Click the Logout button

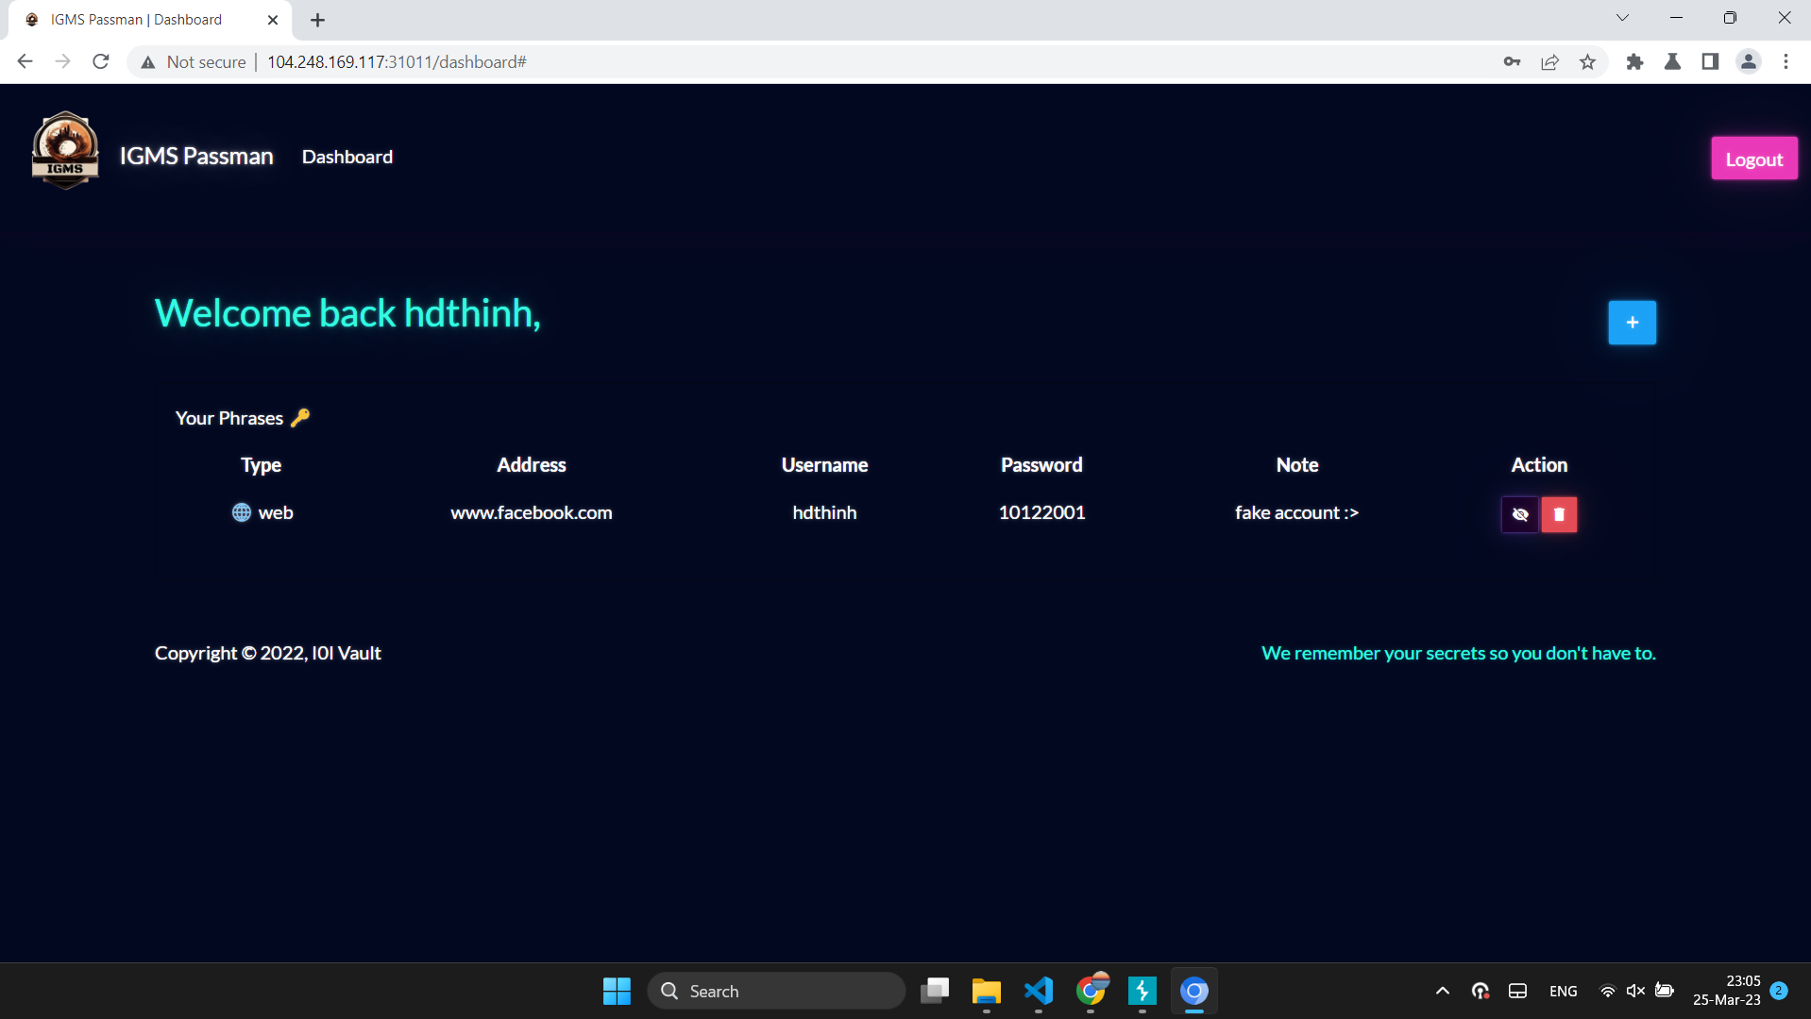[1753, 159]
